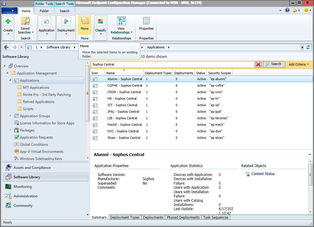
Task: Click the Create application icon
Action: (x=8, y=21)
